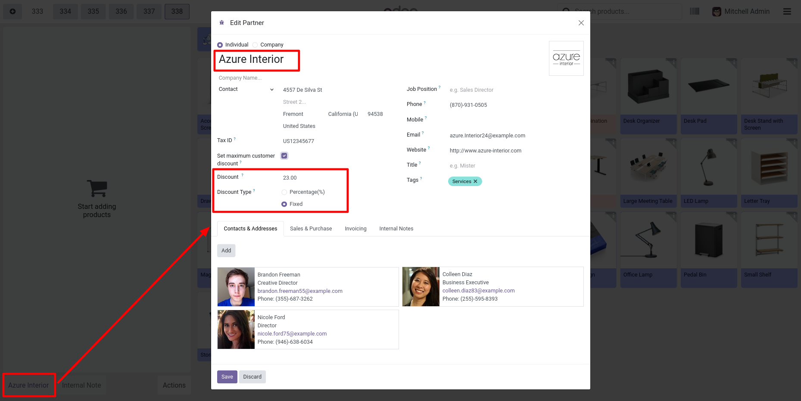The height and width of the screenshot is (401, 801).
Task: Click the empty Mobile field
Action: pos(516,120)
